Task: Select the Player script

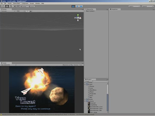Action: tap(91, 92)
